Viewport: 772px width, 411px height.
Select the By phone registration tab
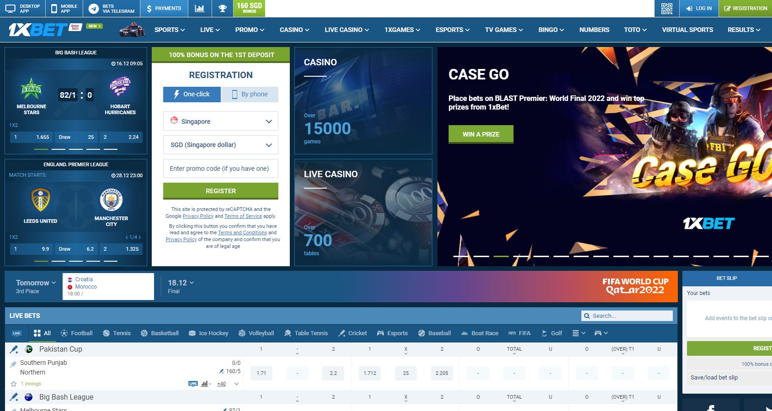250,94
